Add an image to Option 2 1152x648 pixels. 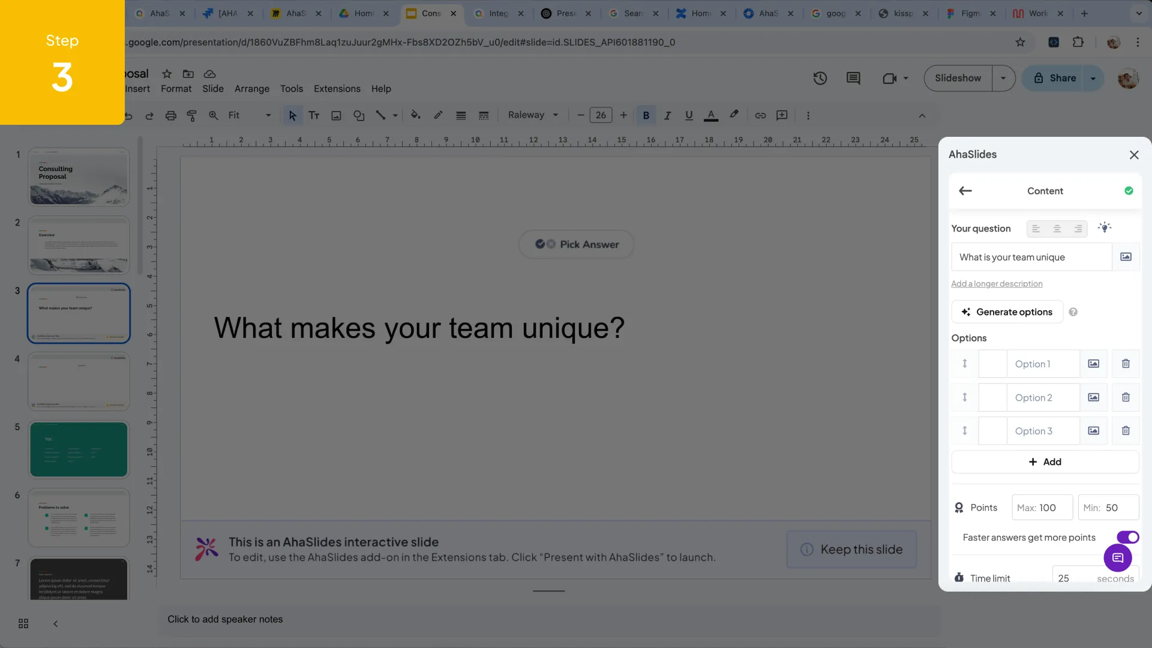click(1093, 397)
